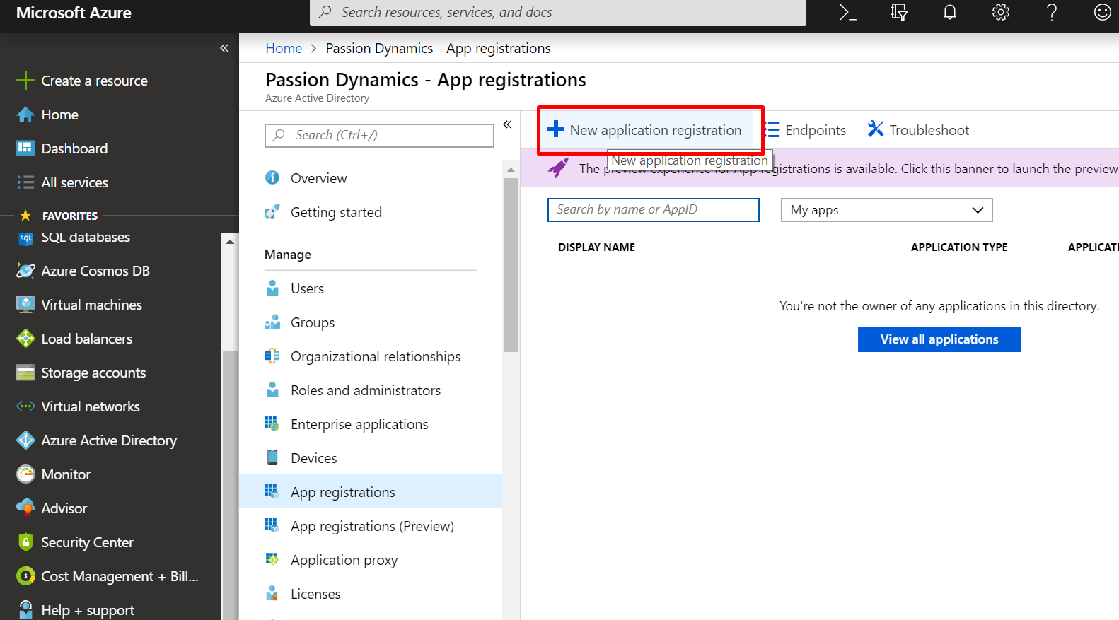
Task: Click the help question mark icon
Action: [x=1052, y=13]
